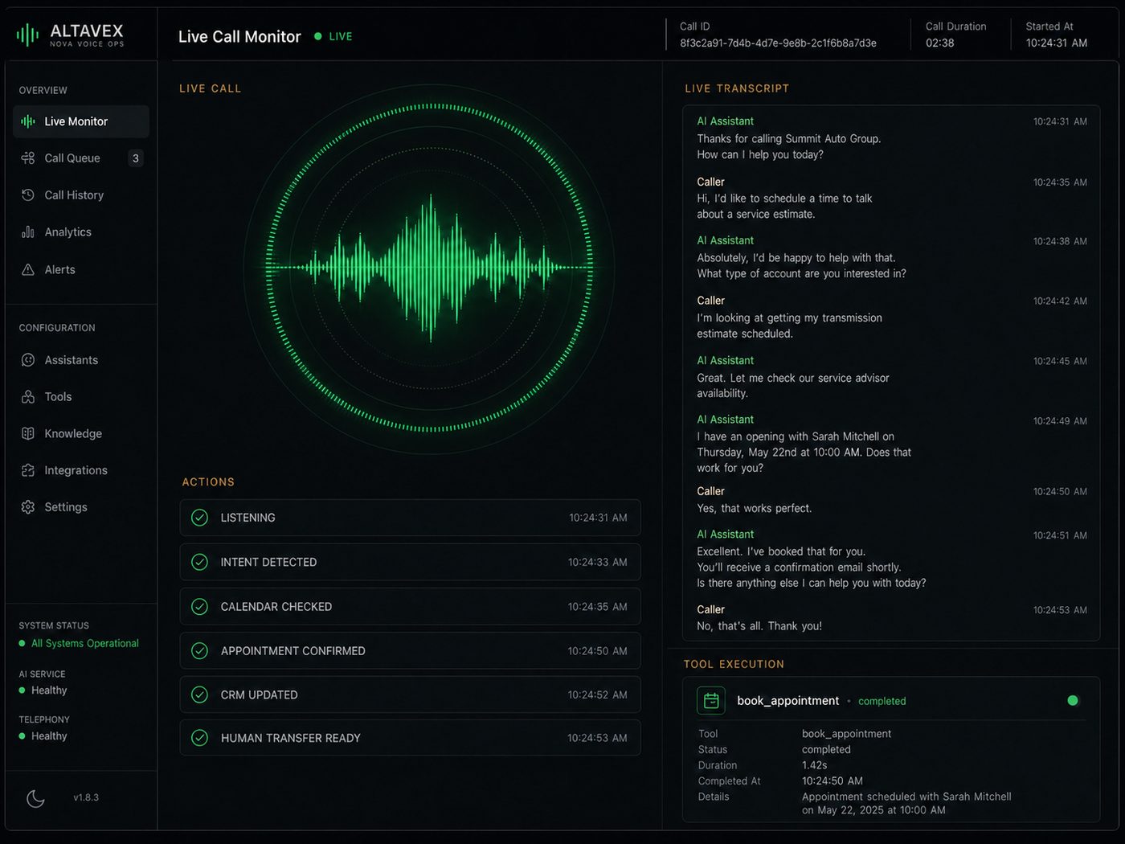Click the Started At value 10:24:31 AM
The image size is (1125, 844).
[1056, 43]
